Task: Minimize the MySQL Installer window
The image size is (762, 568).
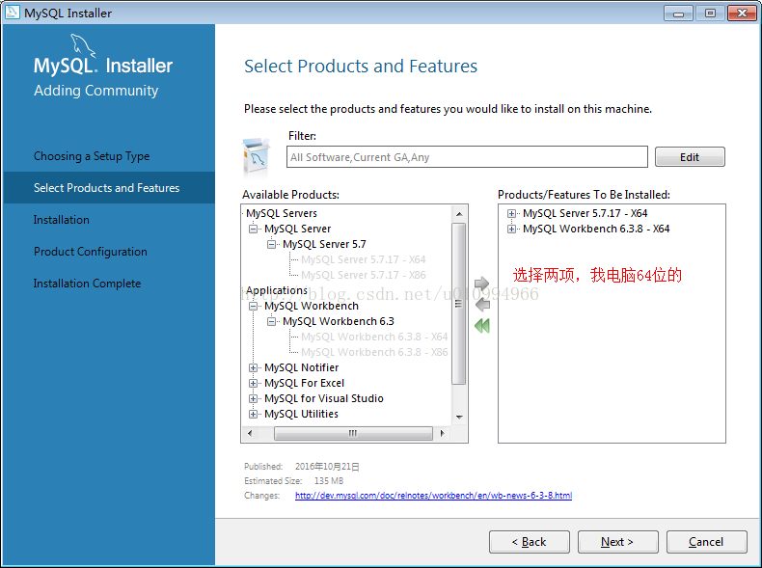Action: coord(678,14)
